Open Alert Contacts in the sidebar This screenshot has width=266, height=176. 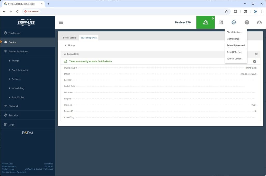[x=20, y=70]
